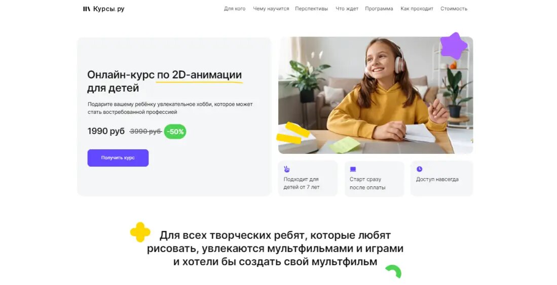Image resolution: width=557 pixels, height=285 pixels.
Task: Click the laptop icon above Старт сразу
Action: (x=353, y=169)
